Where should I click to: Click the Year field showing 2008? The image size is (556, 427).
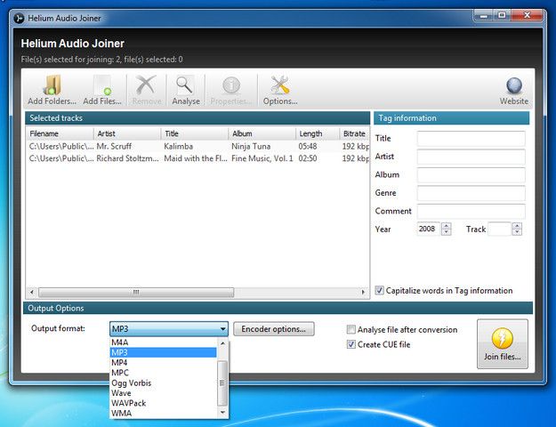429,229
